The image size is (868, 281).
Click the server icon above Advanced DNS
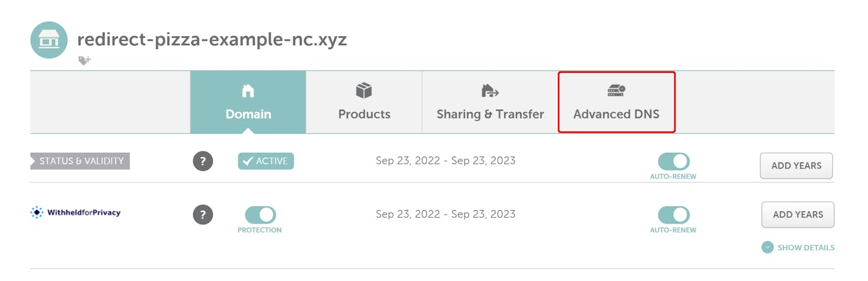click(616, 91)
